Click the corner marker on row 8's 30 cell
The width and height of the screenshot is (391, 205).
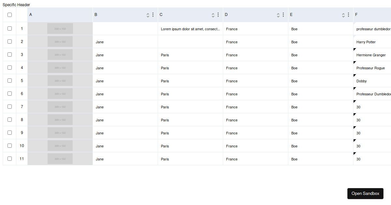click(355, 115)
